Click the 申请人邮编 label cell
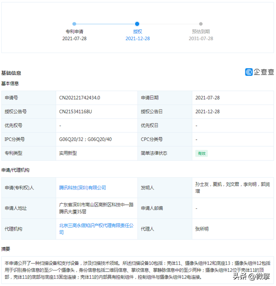 165,208
